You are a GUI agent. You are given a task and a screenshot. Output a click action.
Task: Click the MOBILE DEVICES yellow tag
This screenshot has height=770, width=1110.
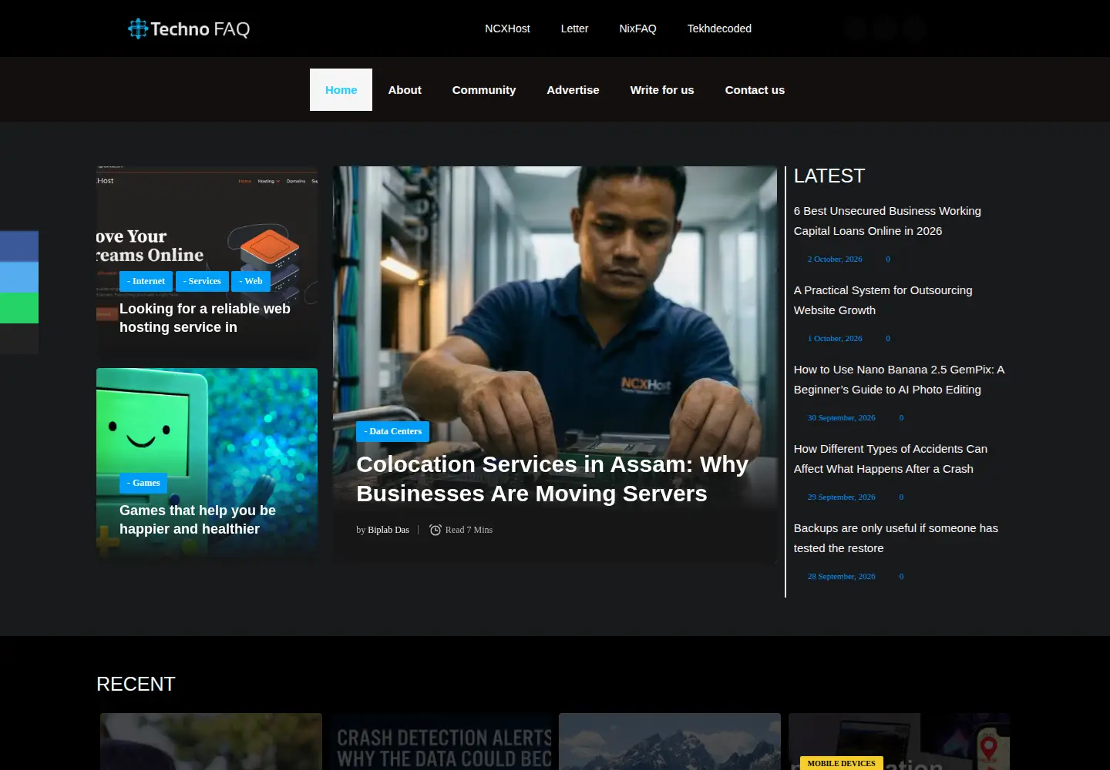841,763
